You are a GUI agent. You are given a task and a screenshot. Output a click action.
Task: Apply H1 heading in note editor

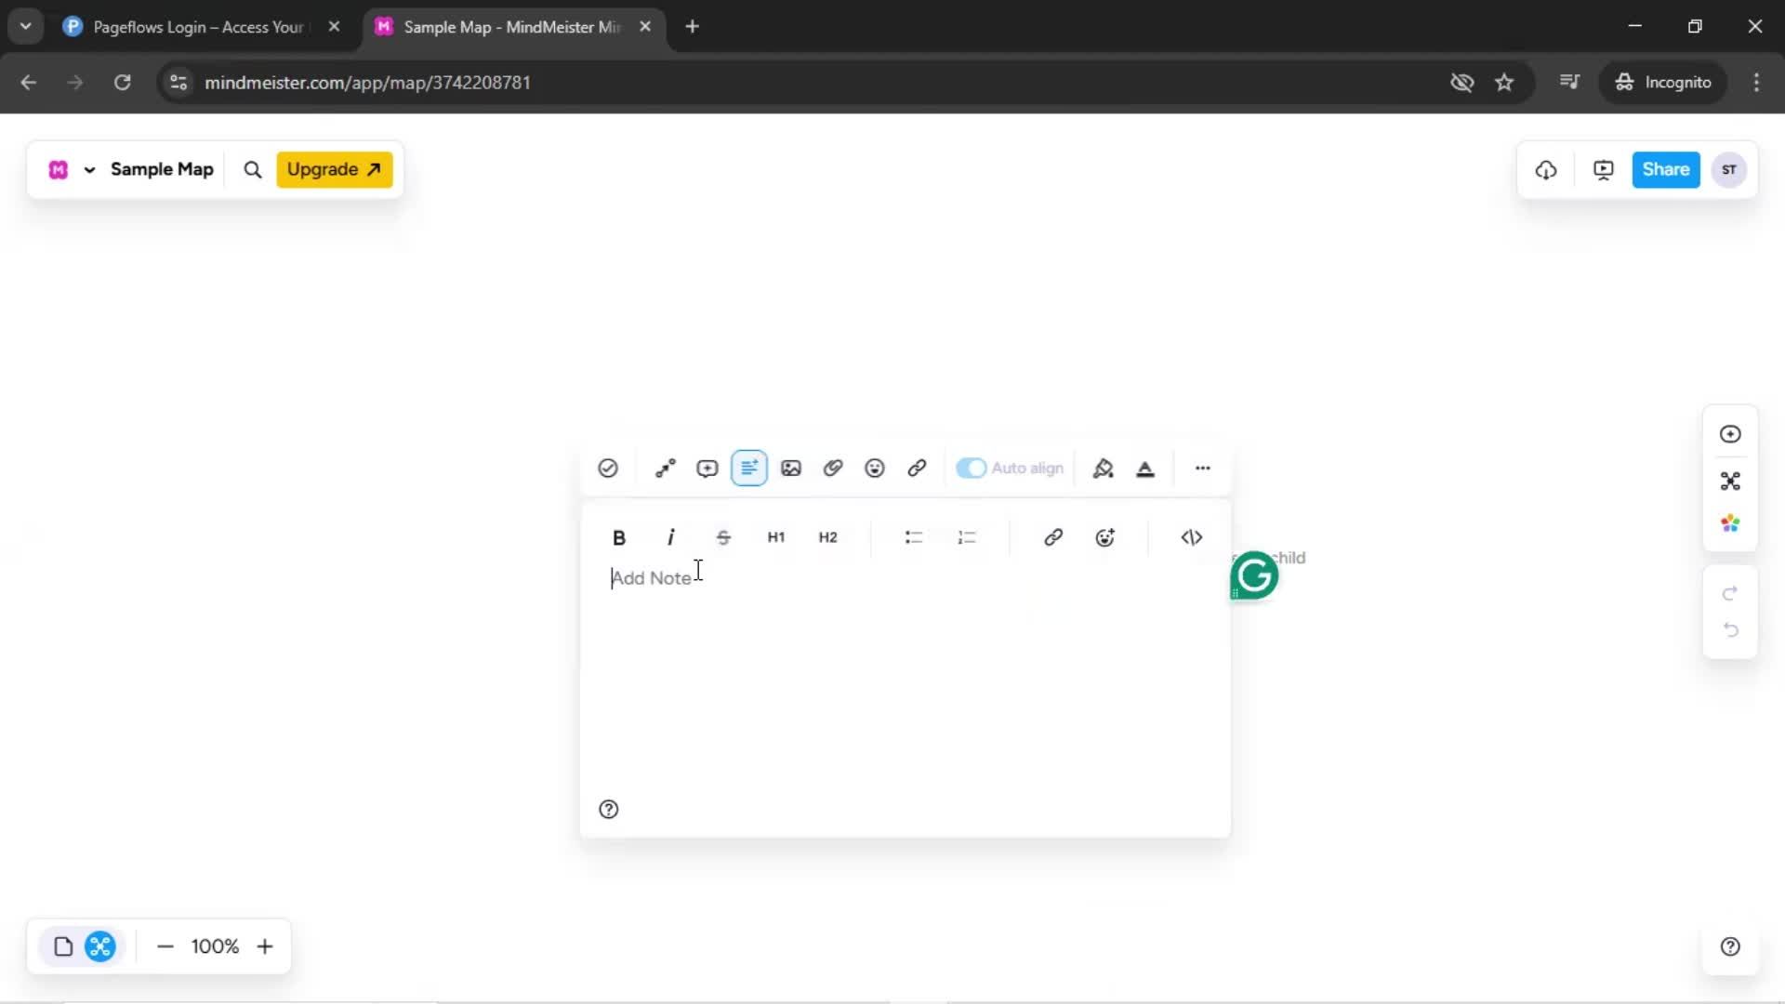[x=776, y=537]
